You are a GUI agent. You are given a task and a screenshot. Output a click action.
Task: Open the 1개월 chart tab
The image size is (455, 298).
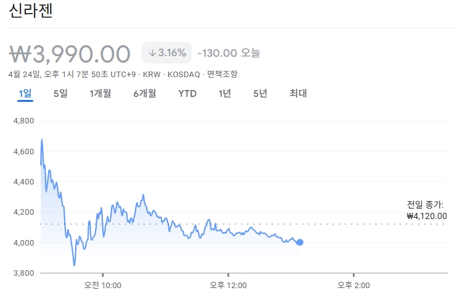(100, 94)
